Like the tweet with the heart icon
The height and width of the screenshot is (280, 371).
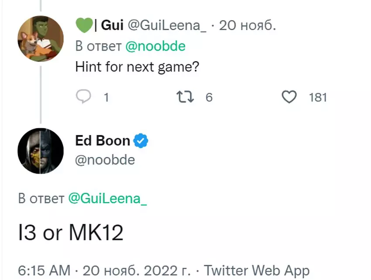pos(289,97)
